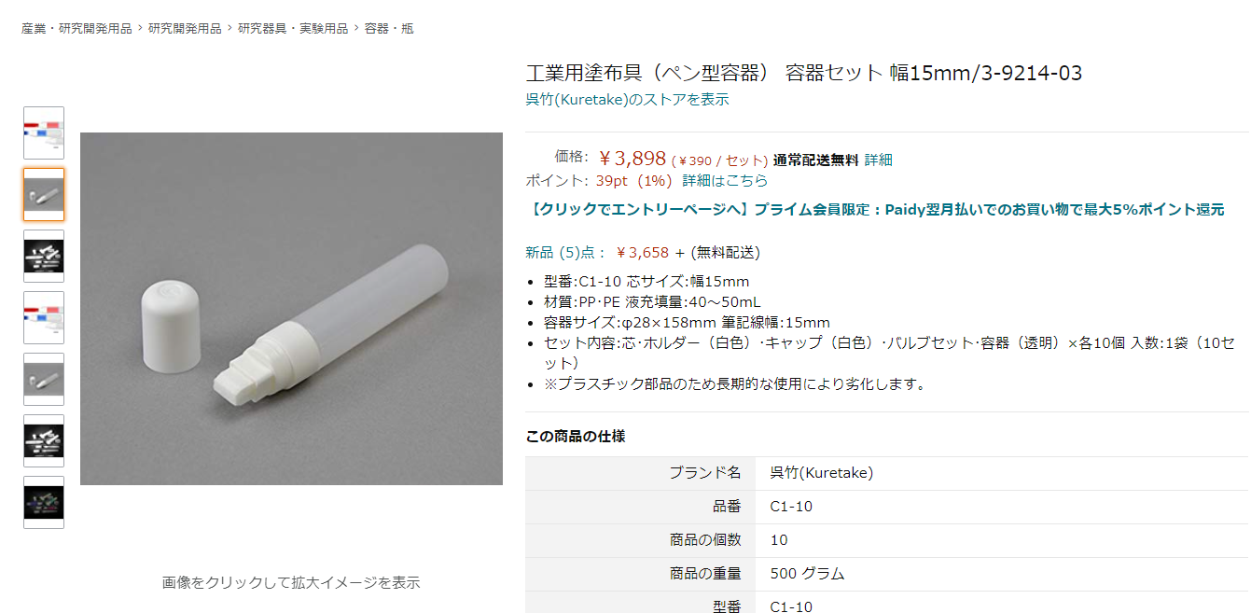Click the 画像をクリックして拡大イメージを表示 caption
The width and height of the screenshot is (1251, 613).
[x=291, y=582]
